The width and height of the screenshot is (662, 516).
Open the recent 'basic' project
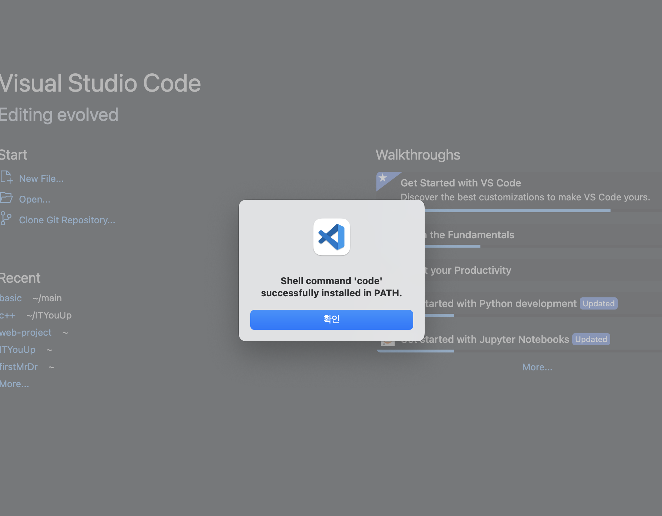point(11,298)
